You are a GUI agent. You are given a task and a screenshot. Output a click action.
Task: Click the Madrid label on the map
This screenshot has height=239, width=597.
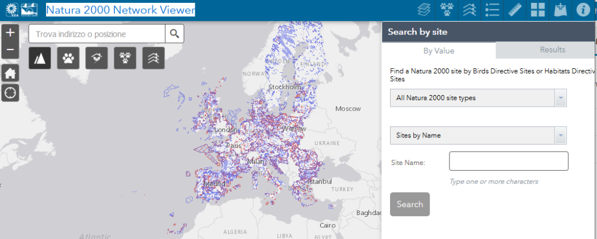tap(215, 184)
